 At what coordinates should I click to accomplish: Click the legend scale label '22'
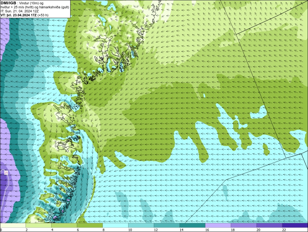[284, 230]
